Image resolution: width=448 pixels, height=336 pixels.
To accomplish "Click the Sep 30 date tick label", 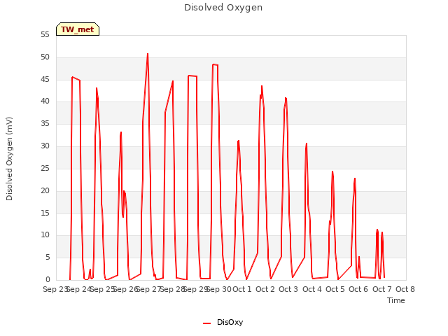I will pyautogui.click(x=219, y=289).
